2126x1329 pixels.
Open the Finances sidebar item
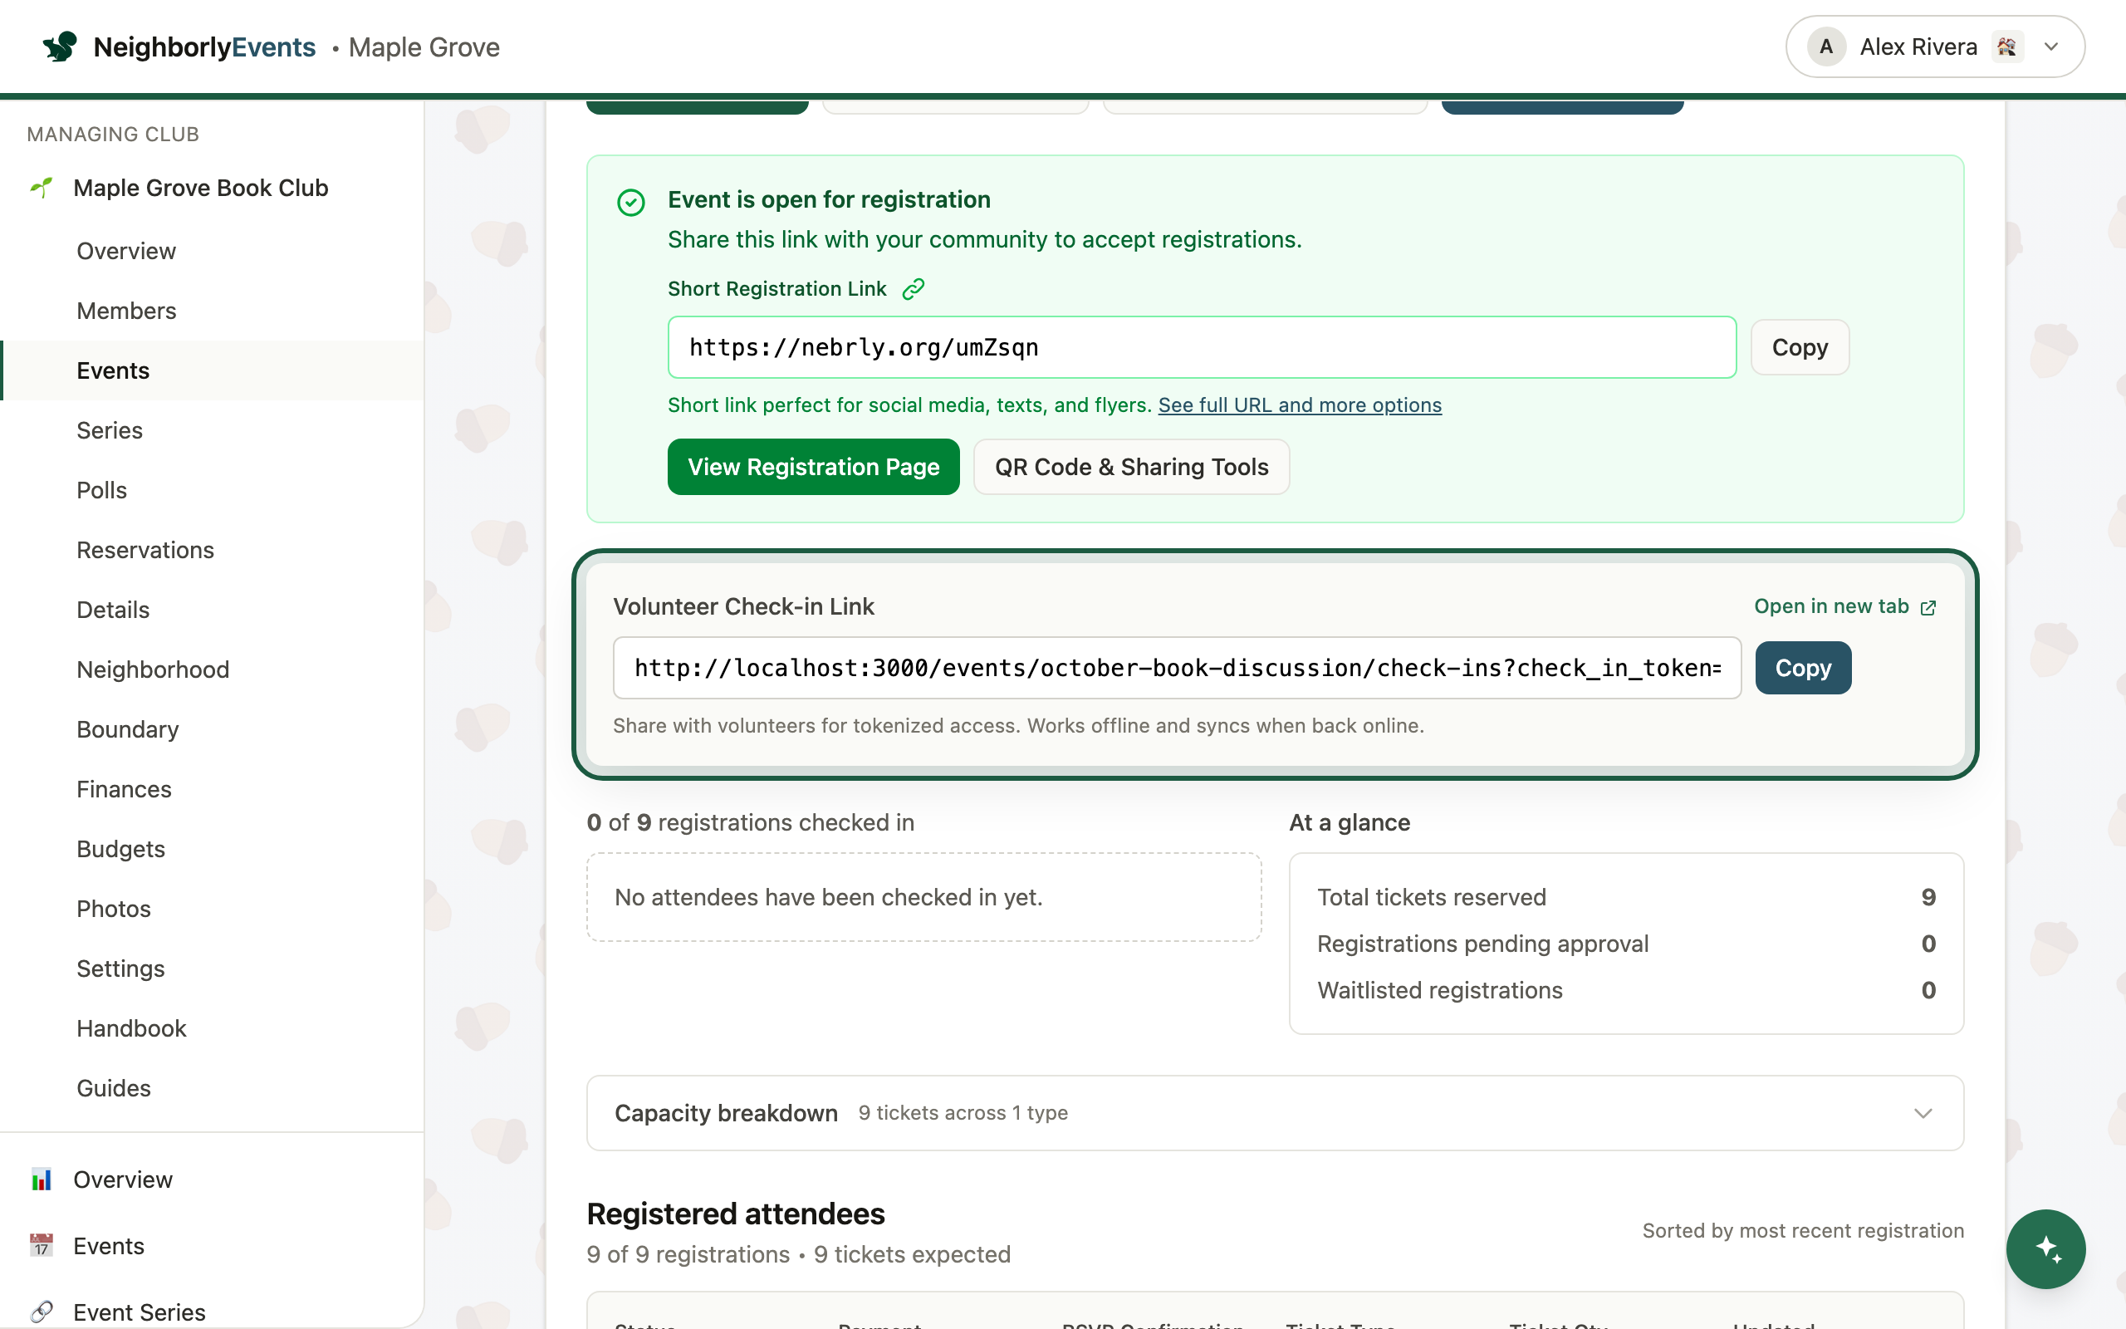tap(124, 789)
